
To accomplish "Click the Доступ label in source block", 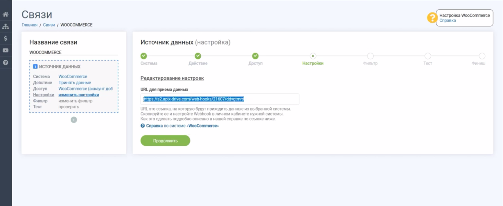I will coord(40,89).
